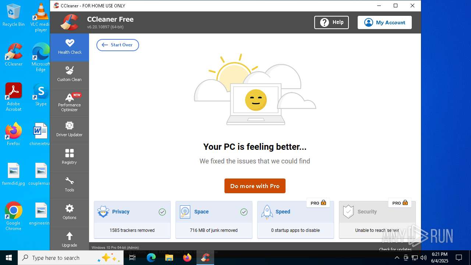Open the Driver Updater section
The image size is (471, 265).
pyautogui.click(x=70, y=130)
